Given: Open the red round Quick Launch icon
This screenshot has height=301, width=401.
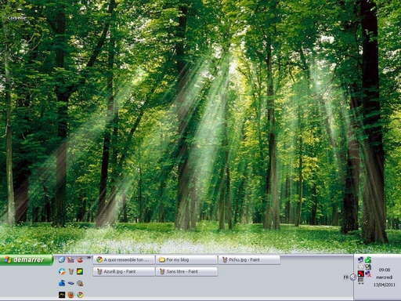Looking at the screenshot, I should (x=80, y=259).
